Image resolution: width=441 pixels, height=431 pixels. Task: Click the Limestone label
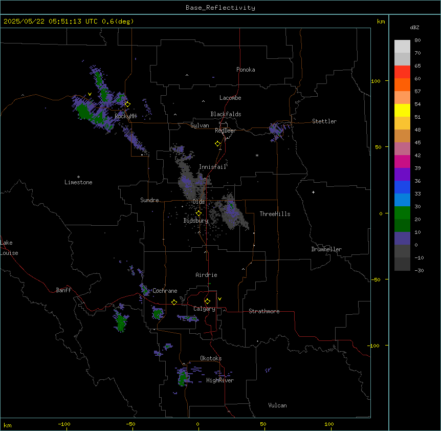point(78,182)
